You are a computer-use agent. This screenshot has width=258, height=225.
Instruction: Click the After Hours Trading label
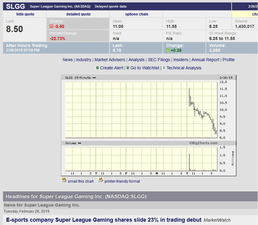(x=27, y=46)
